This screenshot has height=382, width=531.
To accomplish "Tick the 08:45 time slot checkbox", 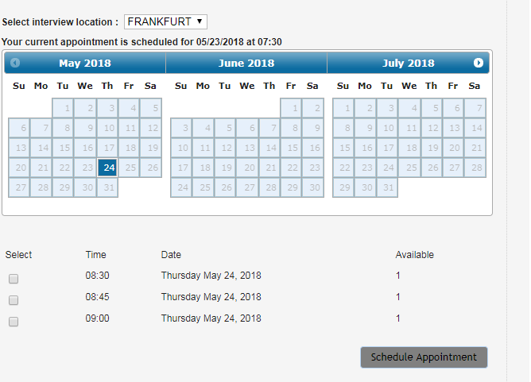I will [x=14, y=300].
